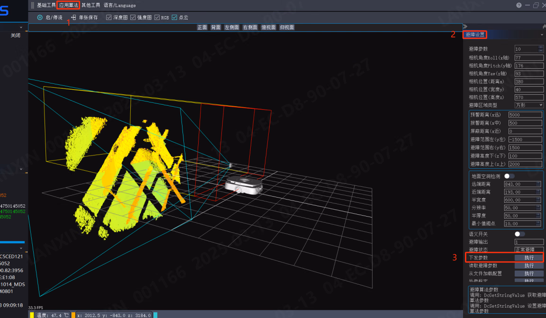Screen dimensions: 546x318
Task: Click 近端距离 stepper arrows
Action: pos(538,192)
